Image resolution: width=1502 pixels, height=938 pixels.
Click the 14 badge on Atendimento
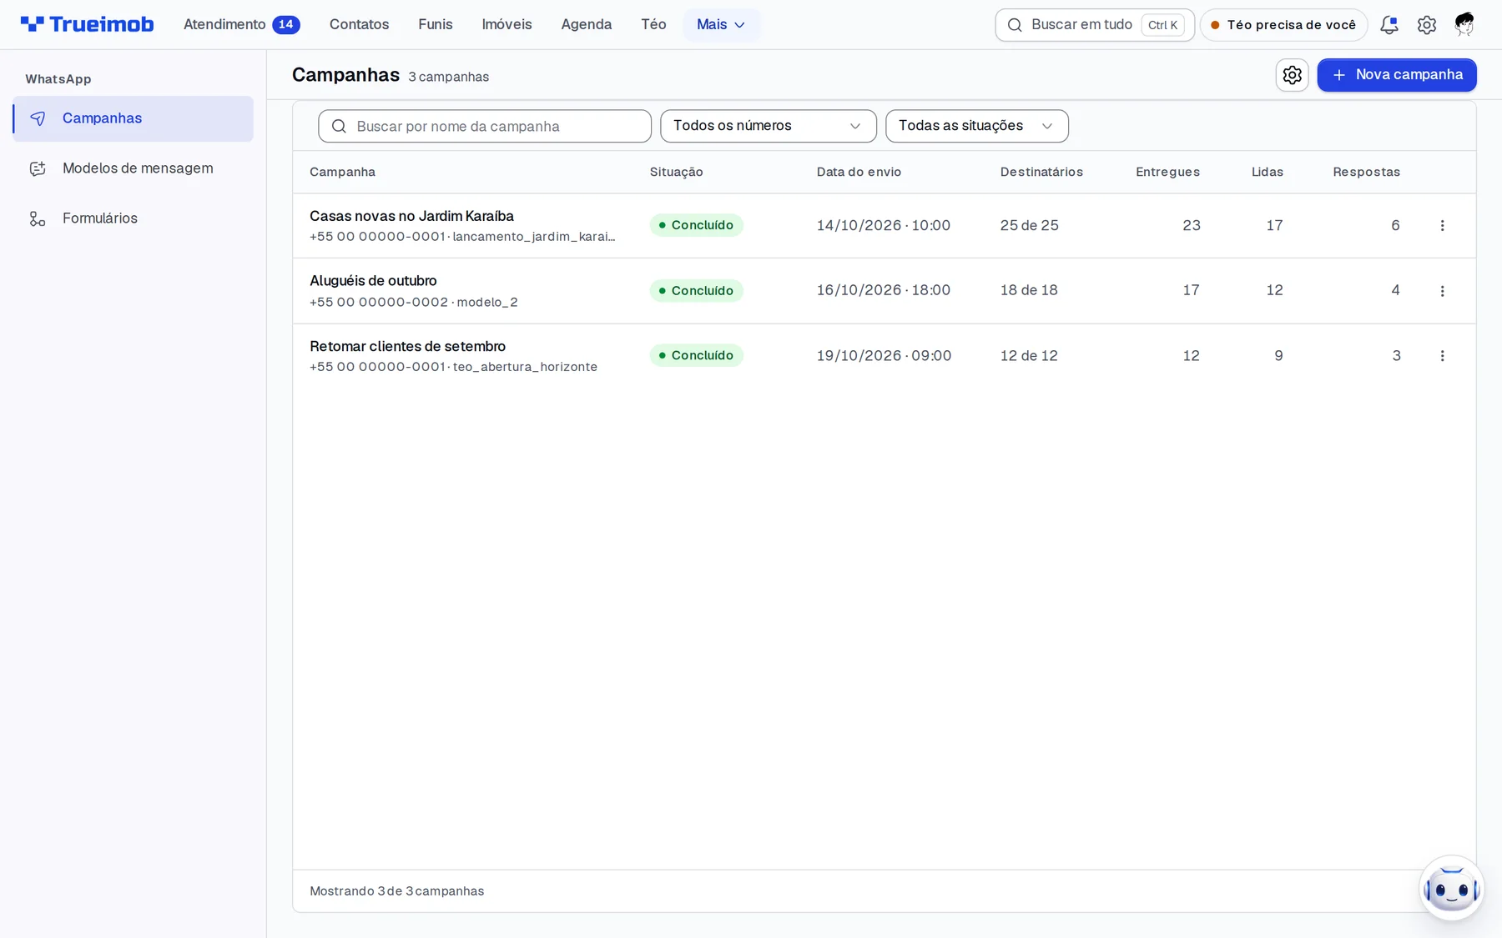[286, 24]
